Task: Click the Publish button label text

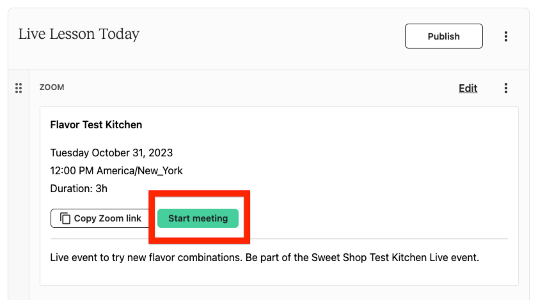Action: [x=444, y=36]
